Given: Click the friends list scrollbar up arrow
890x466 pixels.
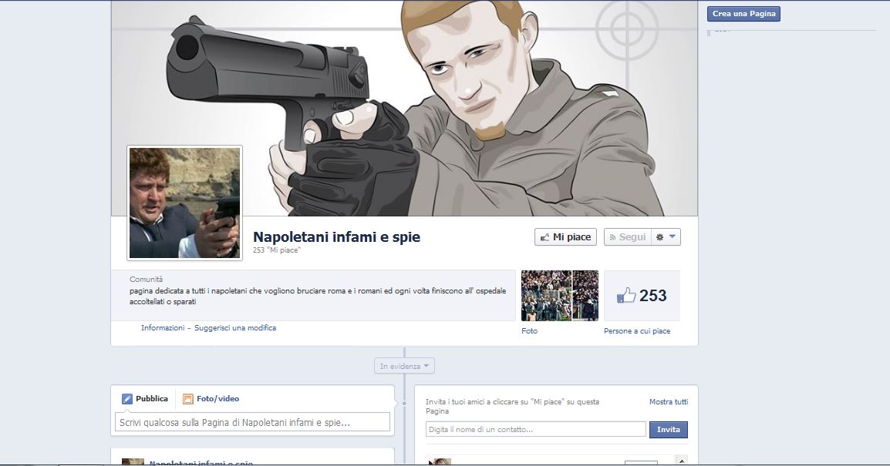Looking at the screenshot, I should (681, 461).
